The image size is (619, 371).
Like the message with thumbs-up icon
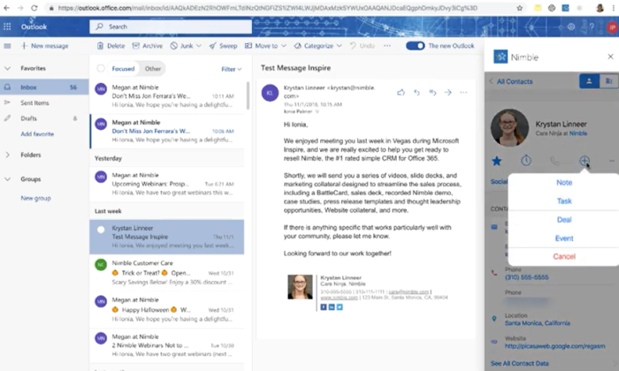(x=401, y=92)
